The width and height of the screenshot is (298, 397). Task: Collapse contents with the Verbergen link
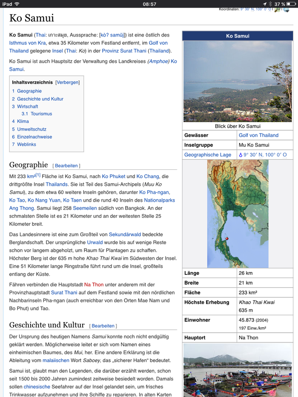click(67, 82)
